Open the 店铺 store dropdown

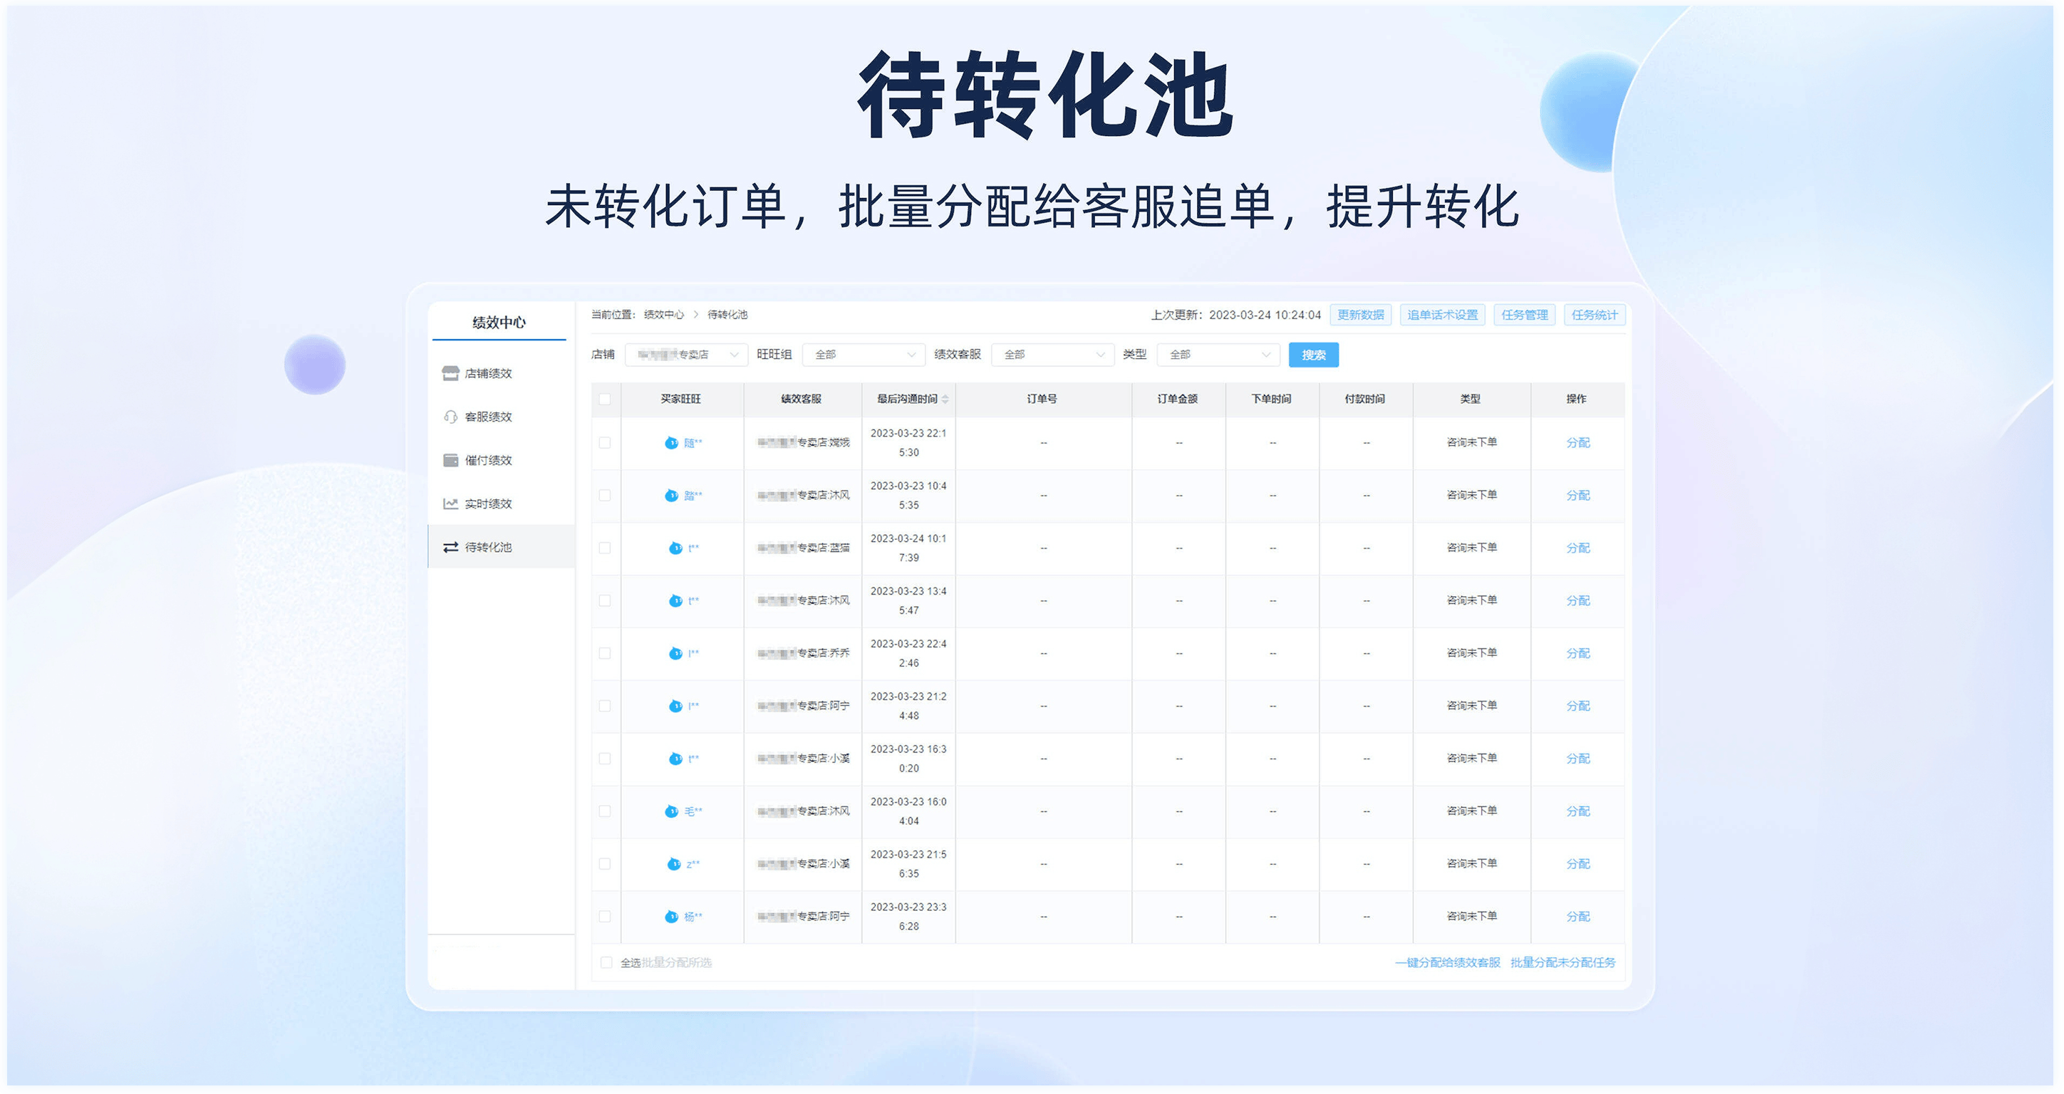click(686, 355)
